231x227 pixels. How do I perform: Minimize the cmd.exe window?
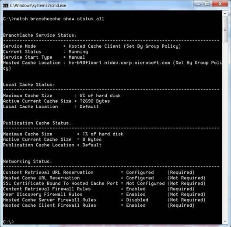coord(198,4)
